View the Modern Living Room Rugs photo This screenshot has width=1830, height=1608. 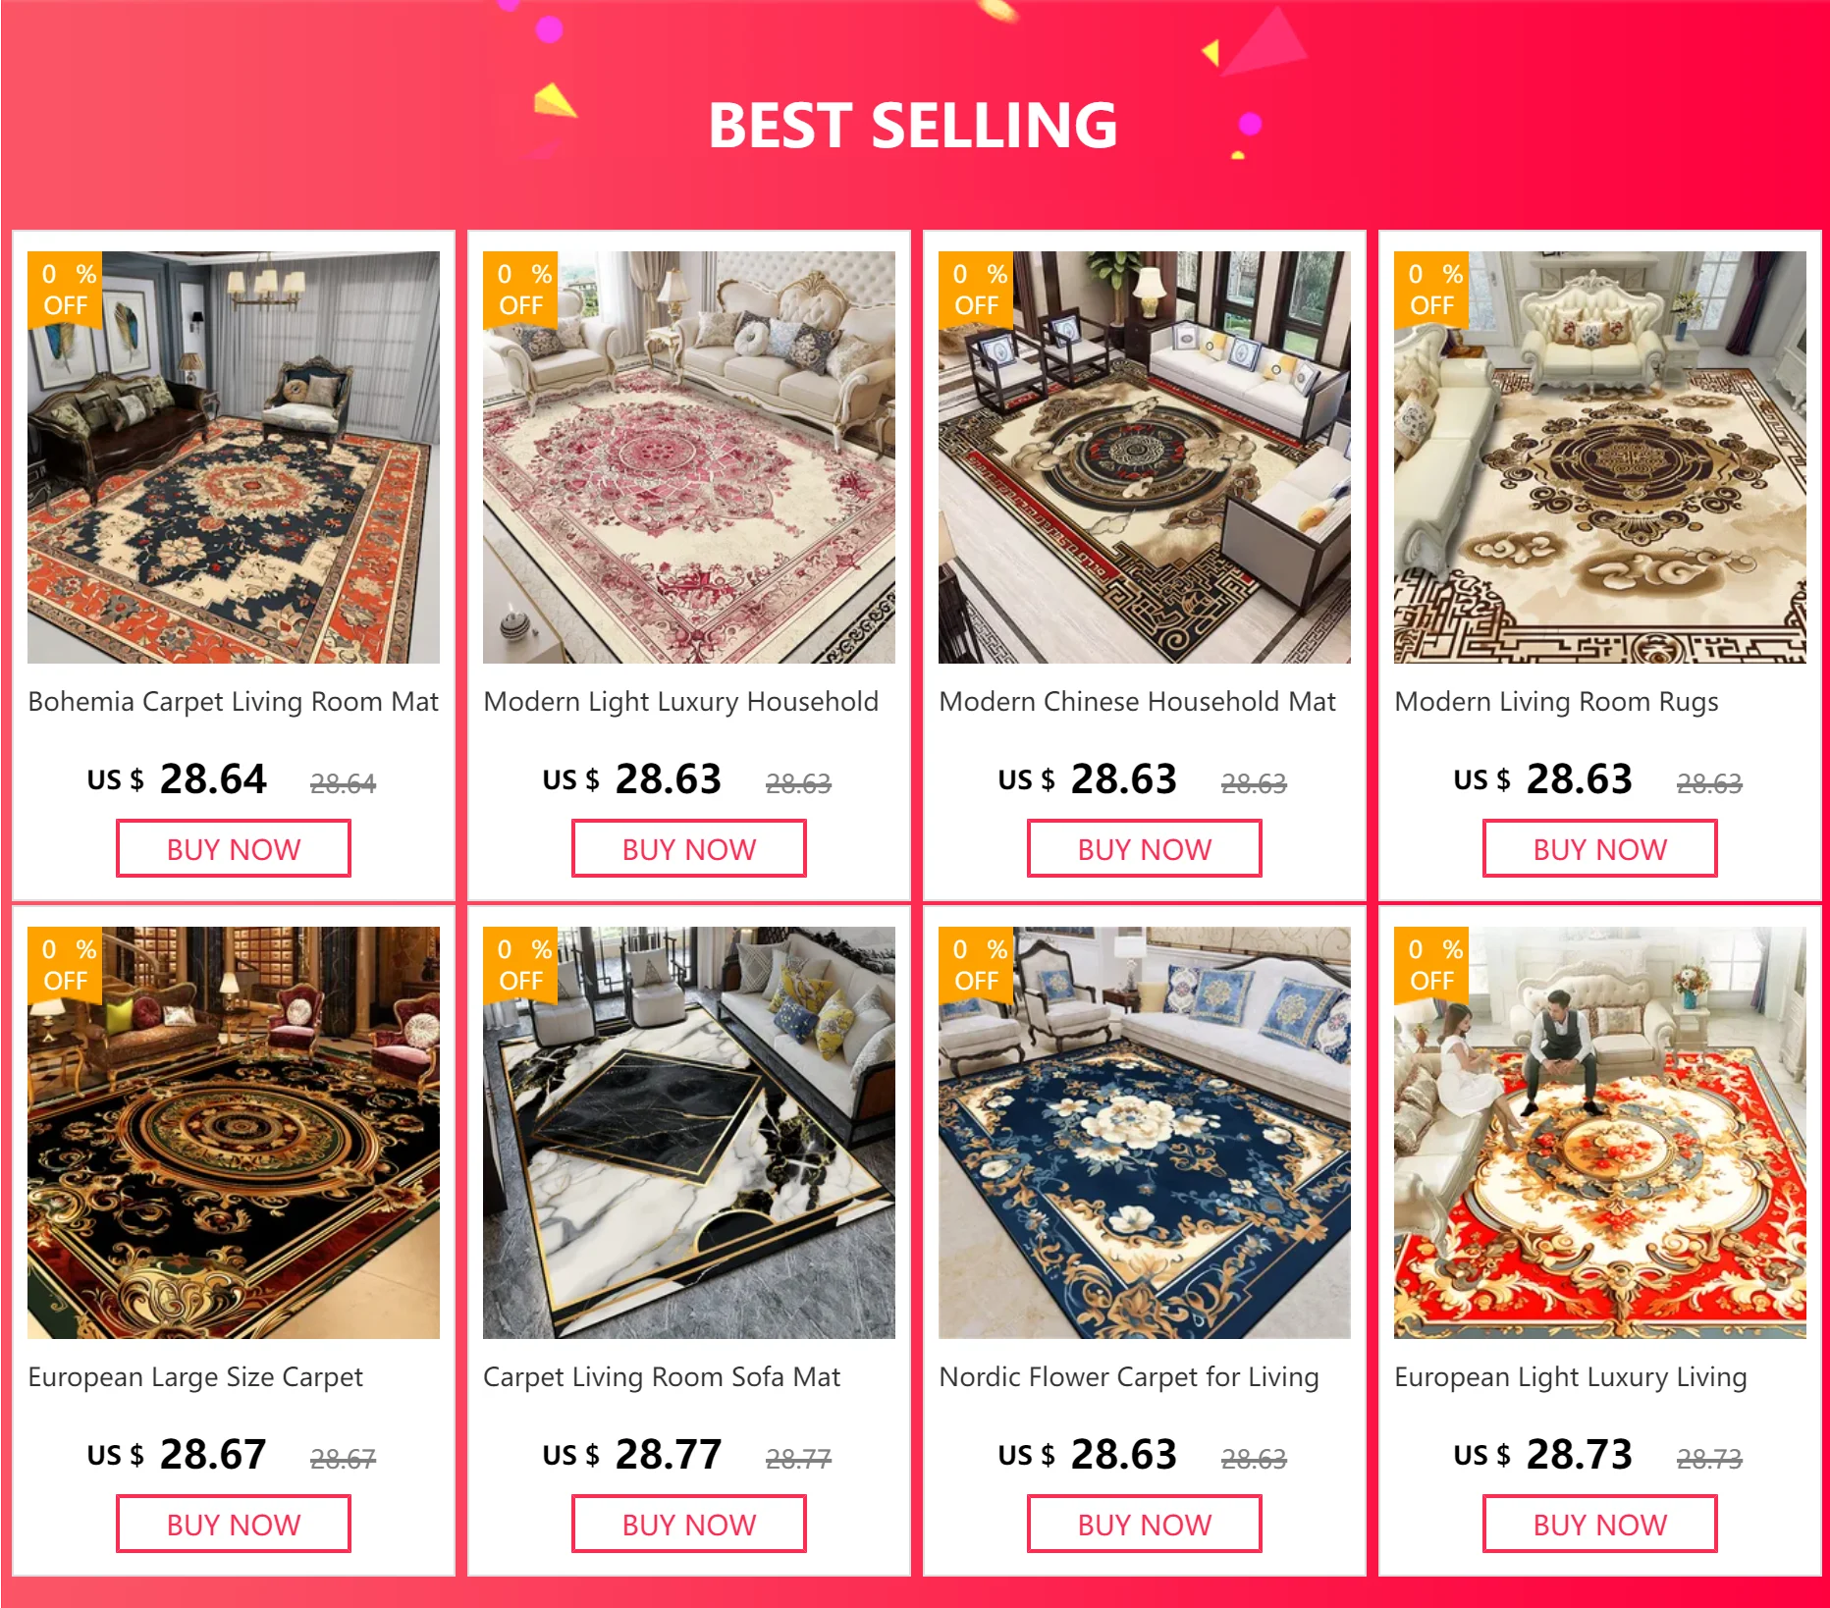1600,457
